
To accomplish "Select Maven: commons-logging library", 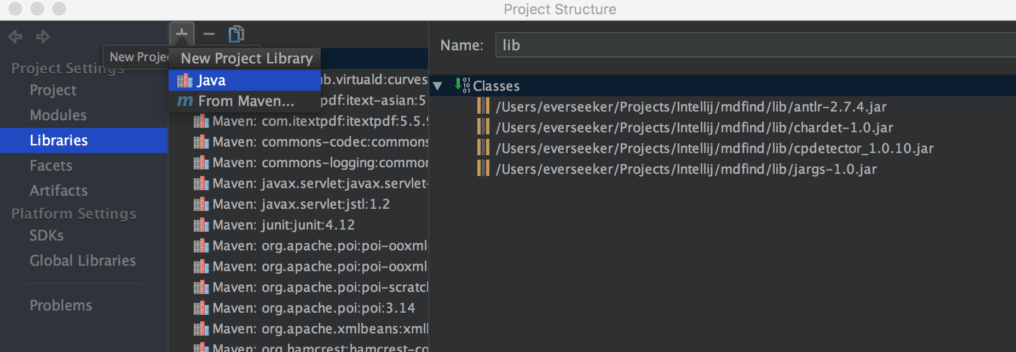I will 320,162.
